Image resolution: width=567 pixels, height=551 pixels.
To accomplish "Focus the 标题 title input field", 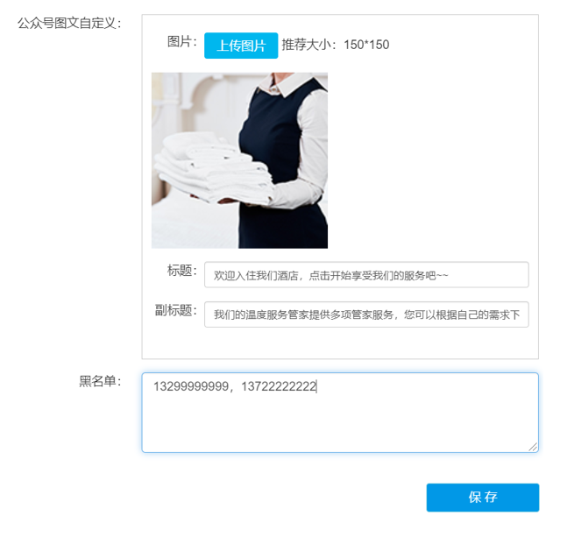I will 366,275.
